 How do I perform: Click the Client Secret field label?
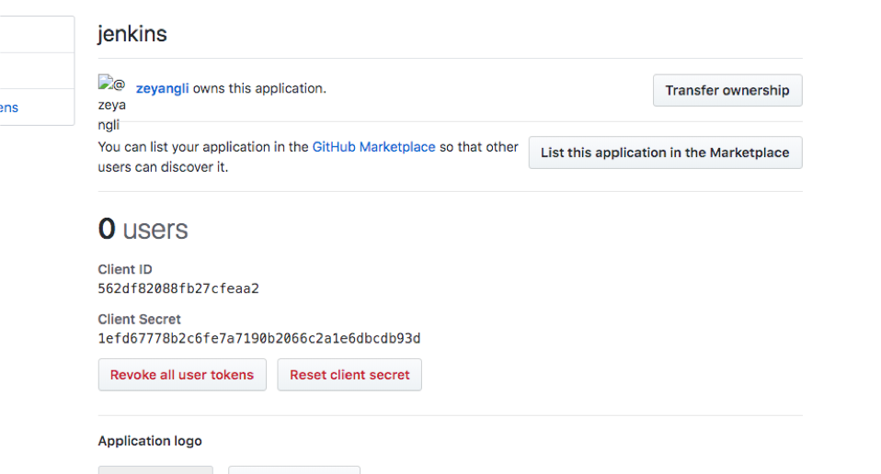(139, 319)
